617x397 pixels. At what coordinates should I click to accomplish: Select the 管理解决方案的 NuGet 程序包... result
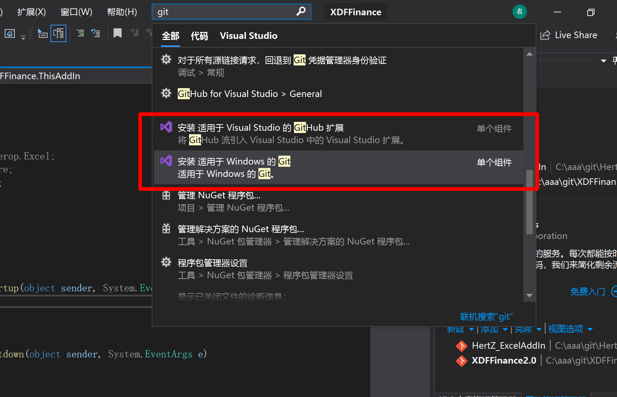338,235
